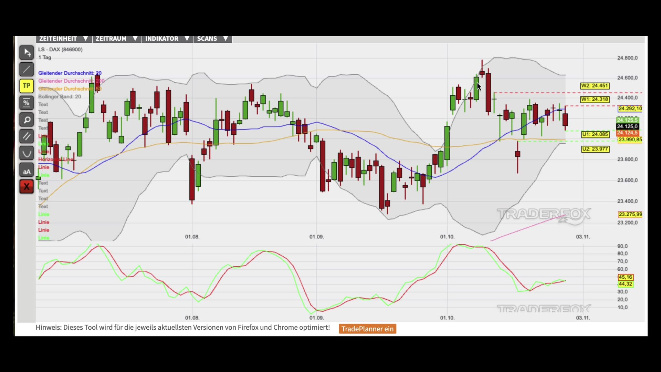Select the cursor pointer tool
The height and width of the screenshot is (372, 661).
coord(27,53)
